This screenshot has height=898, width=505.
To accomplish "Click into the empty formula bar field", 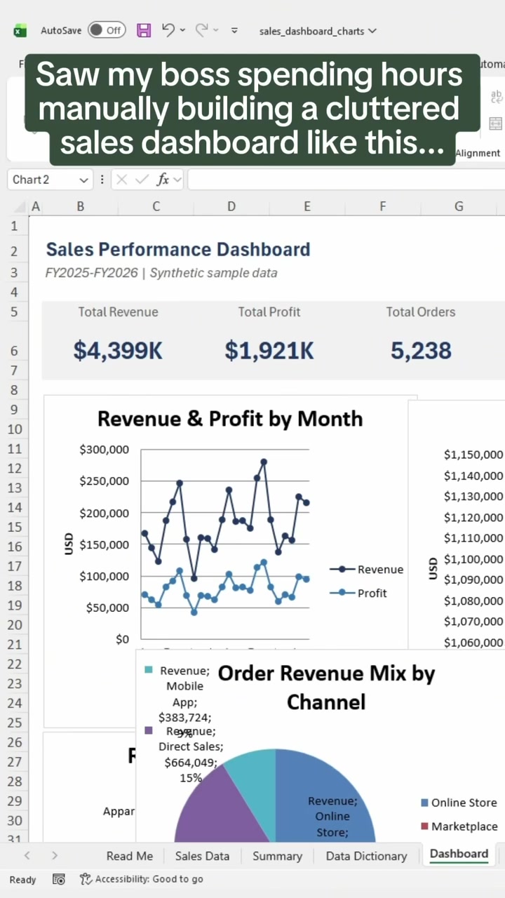I will tap(346, 180).
